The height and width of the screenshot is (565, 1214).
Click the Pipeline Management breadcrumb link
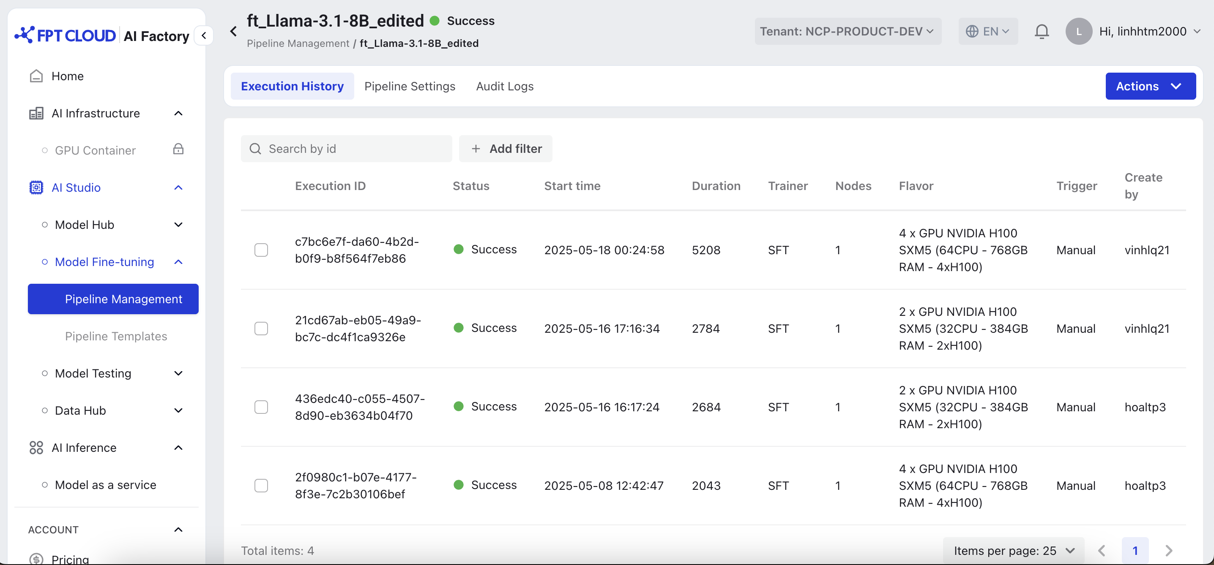[x=298, y=43]
